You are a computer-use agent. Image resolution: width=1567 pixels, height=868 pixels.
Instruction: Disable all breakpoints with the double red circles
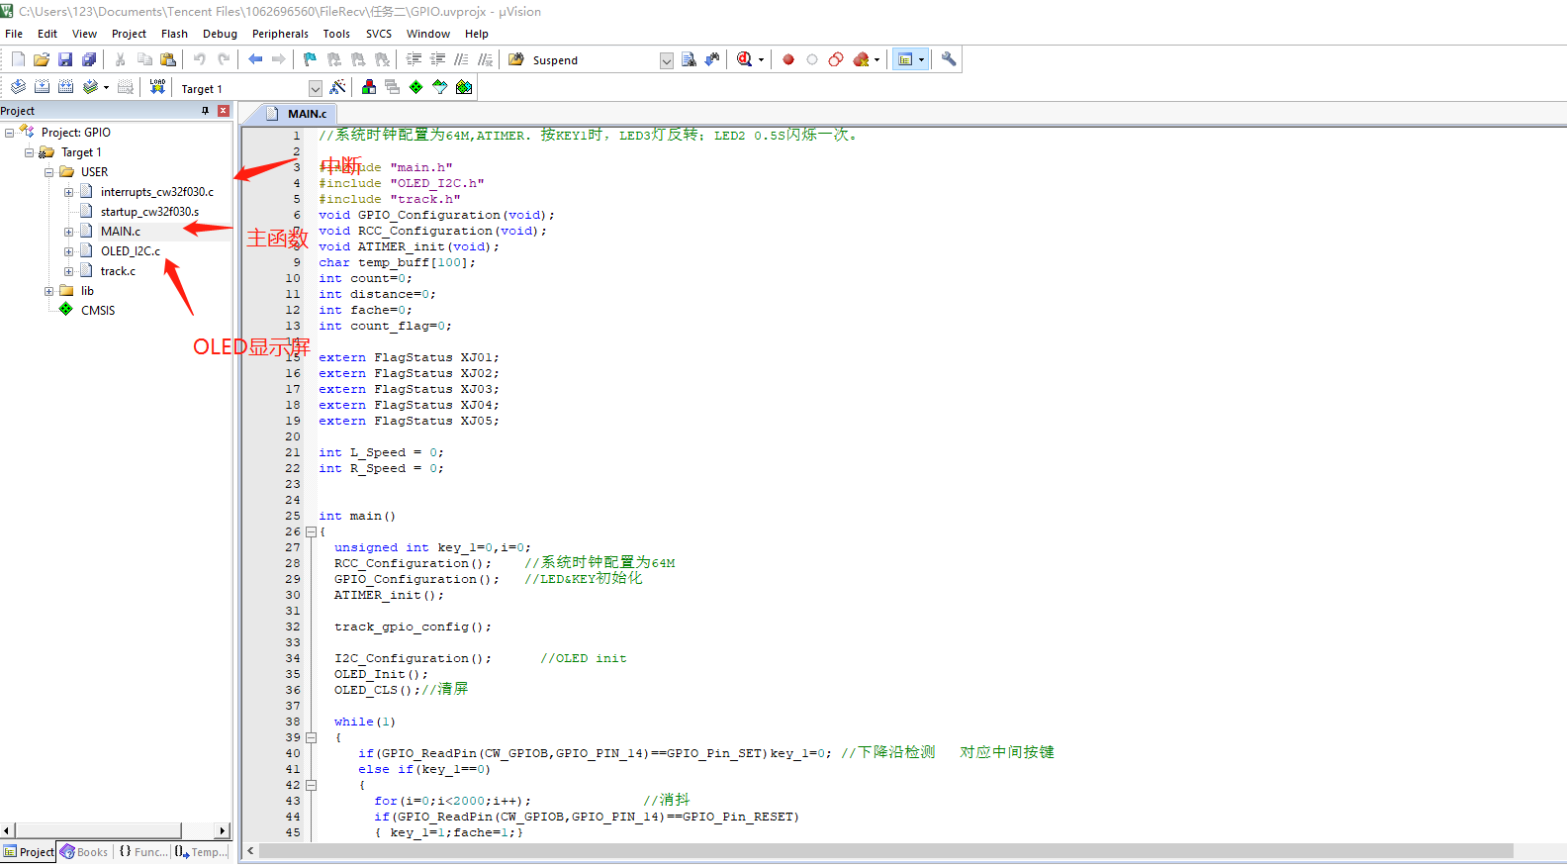(x=836, y=59)
